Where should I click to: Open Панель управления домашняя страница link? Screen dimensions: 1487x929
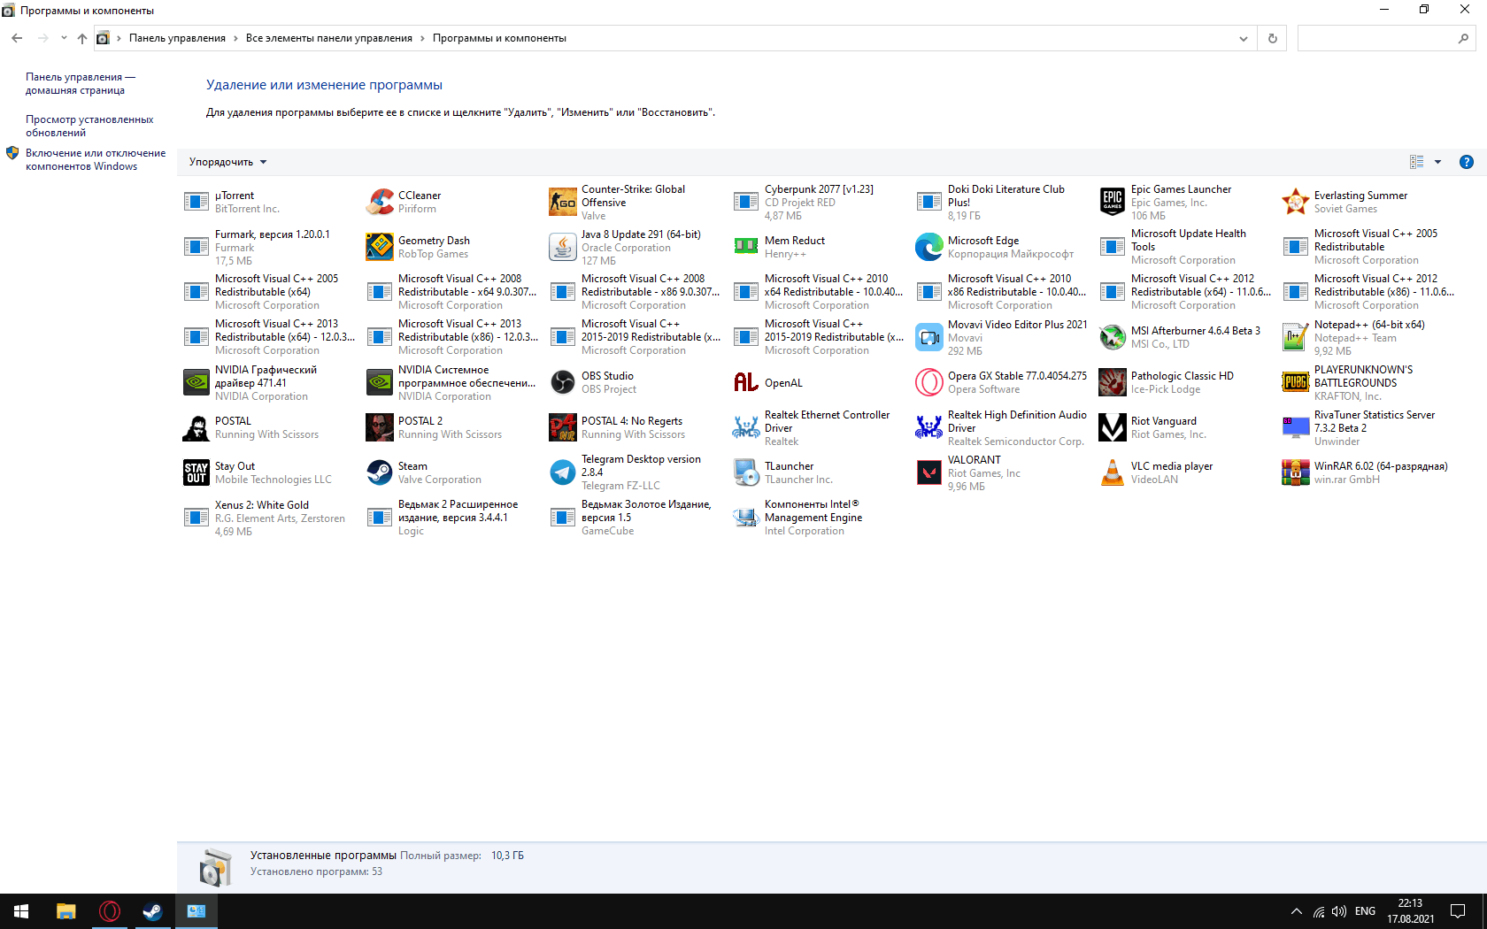coord(81,84)
